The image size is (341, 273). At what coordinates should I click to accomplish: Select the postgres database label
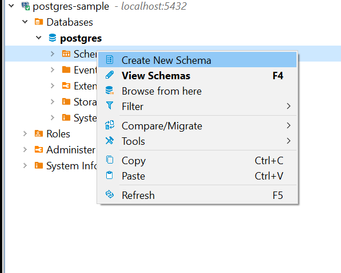click(x=81, y=38)
